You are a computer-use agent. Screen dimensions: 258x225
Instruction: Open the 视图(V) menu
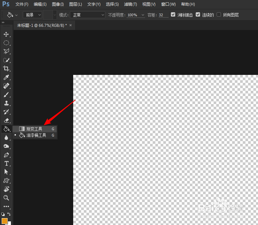point(149,4)
